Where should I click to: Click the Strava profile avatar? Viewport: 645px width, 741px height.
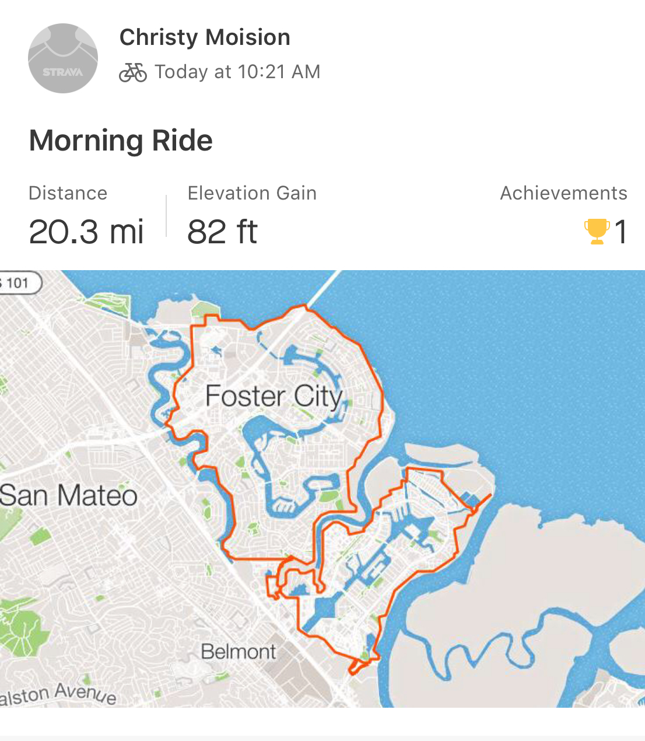pos(63,58)
